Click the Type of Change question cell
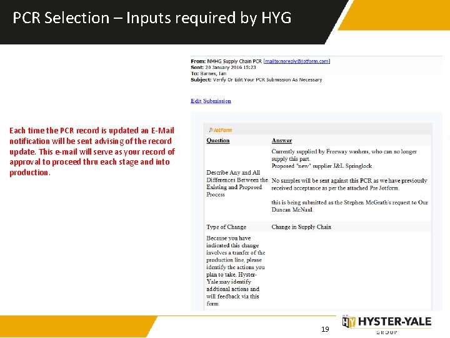 (x=226, y=227)
